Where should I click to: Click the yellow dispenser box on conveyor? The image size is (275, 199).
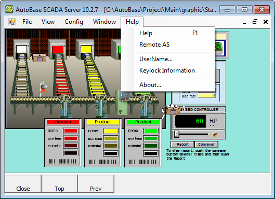(86, 49)
